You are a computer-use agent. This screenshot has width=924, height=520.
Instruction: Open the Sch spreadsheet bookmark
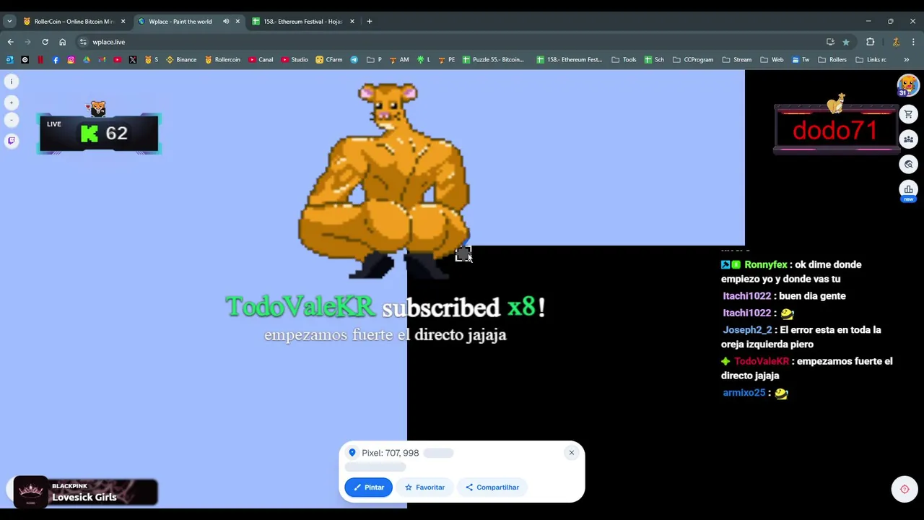pos(654,60)
